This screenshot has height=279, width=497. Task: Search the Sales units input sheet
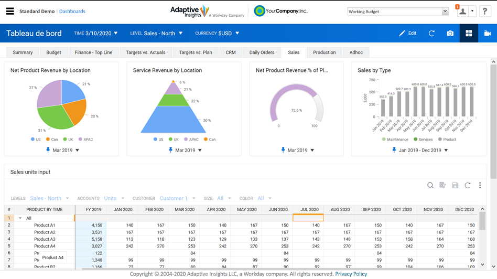(x=430, y=185)
